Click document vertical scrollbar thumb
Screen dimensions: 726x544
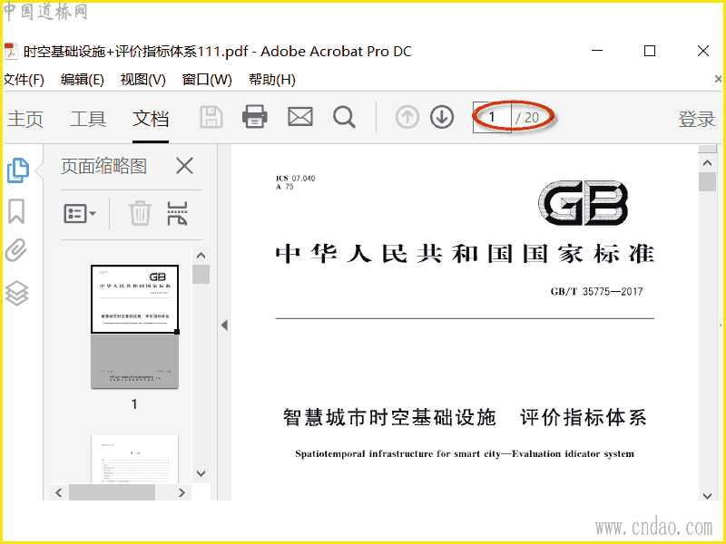click(707, 181)
